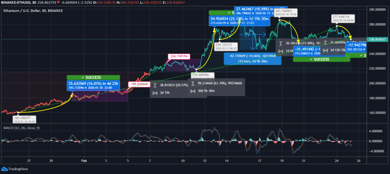The image size is (390, 174).
Task: Click the "27" date on the time axis
Action: coord(29,161)
